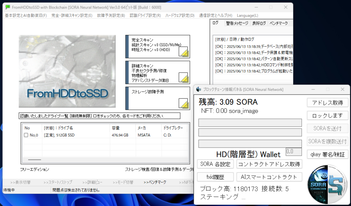
Task: Open SORA 各設定 button
Action: pyautogui.click(x=215, y=164)
